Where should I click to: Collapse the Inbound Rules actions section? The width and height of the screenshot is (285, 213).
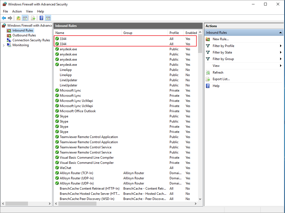pos(280,33)
